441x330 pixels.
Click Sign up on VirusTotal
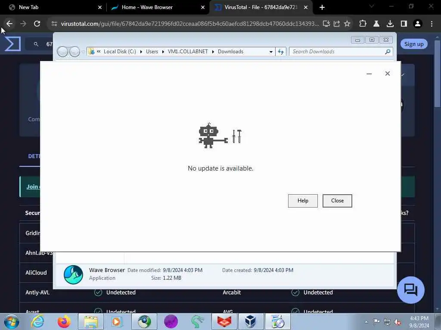point(414,44)
